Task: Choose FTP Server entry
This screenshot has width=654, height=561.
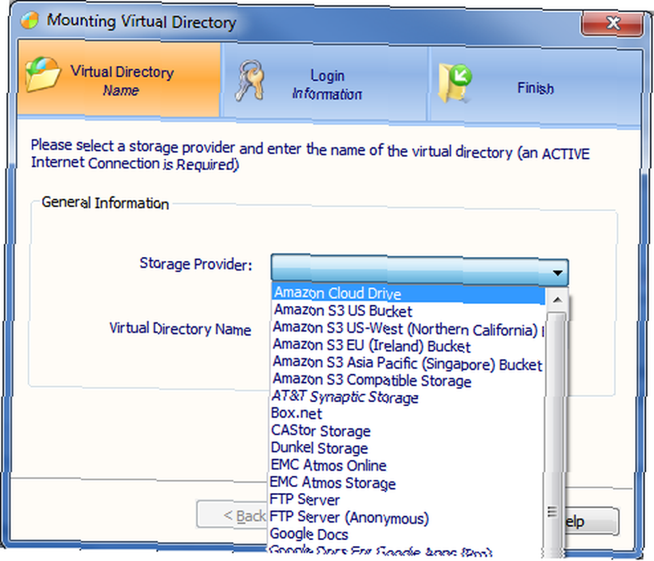Action: (407, 500)
